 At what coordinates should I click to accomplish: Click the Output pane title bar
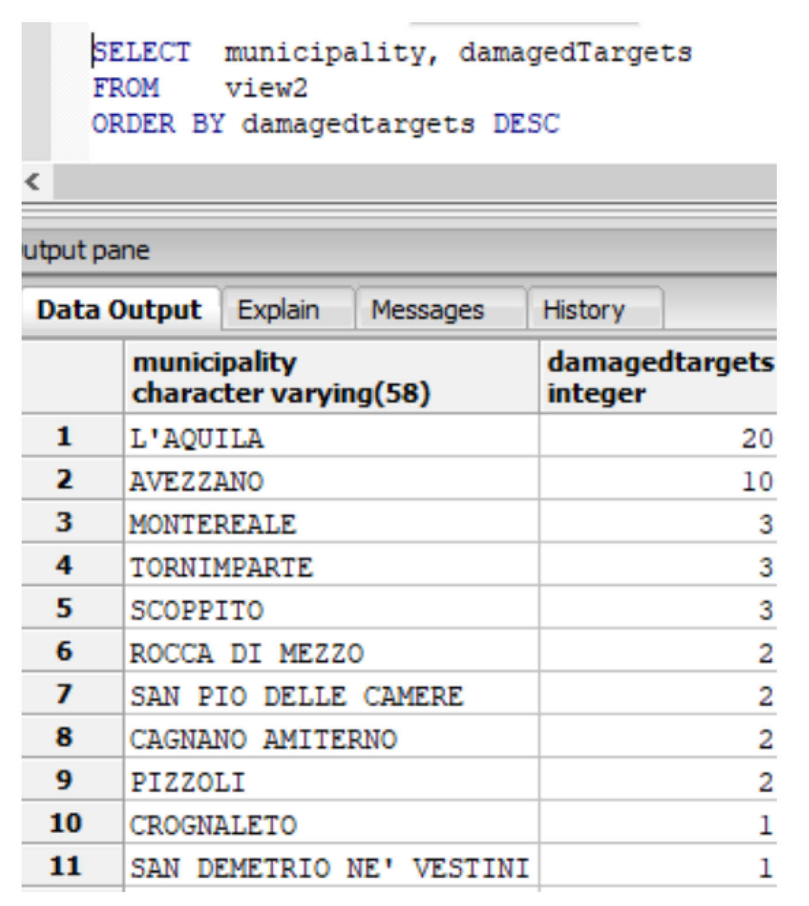click(399, 251)
